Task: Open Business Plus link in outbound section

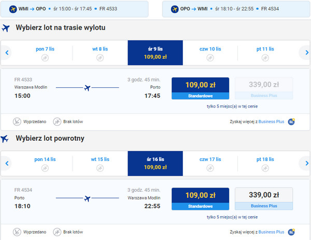Action: coord(272,122)
